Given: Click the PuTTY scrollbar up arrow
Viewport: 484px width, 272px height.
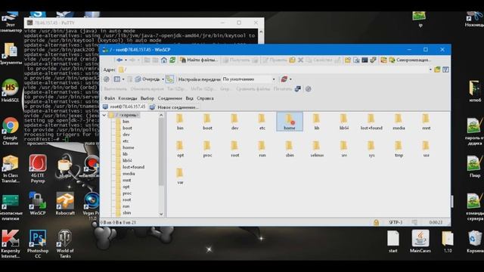Looking at the screenshot, I should 261,32.
